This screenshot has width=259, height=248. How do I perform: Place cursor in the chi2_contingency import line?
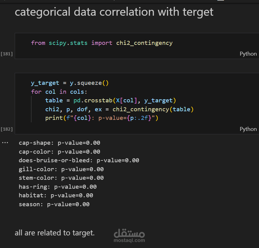tap(102, 43)
